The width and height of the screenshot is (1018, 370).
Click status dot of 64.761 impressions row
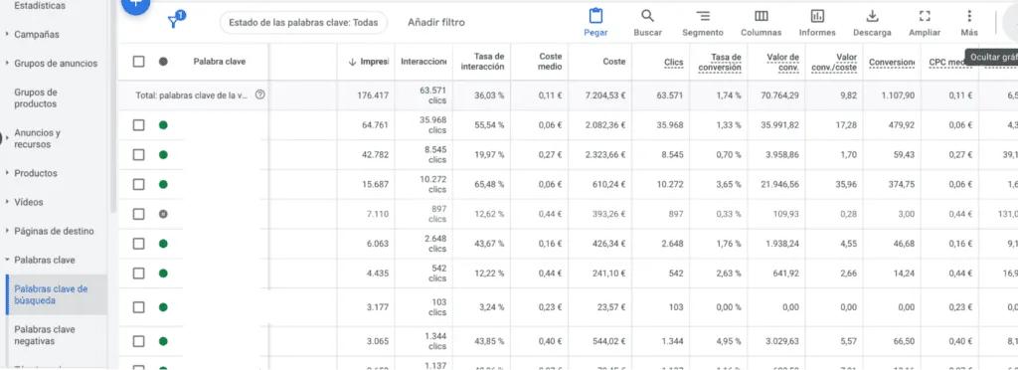163,124
